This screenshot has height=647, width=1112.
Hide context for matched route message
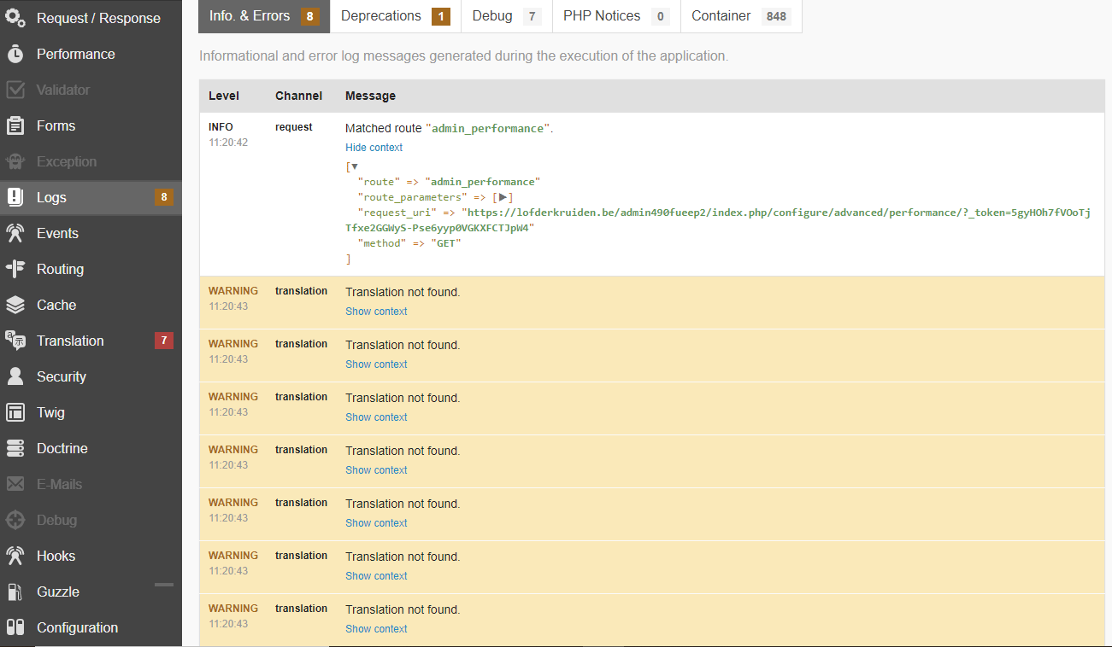pos(374,148)
